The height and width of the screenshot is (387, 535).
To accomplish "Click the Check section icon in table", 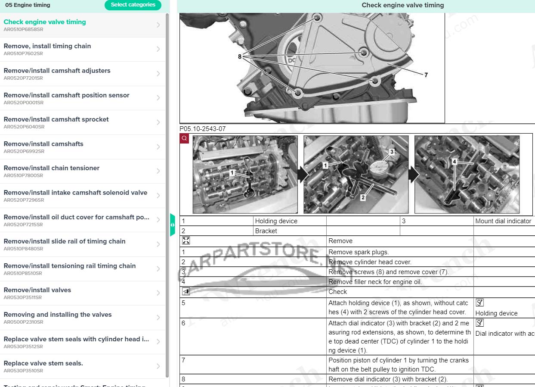I will coord(186,292).
